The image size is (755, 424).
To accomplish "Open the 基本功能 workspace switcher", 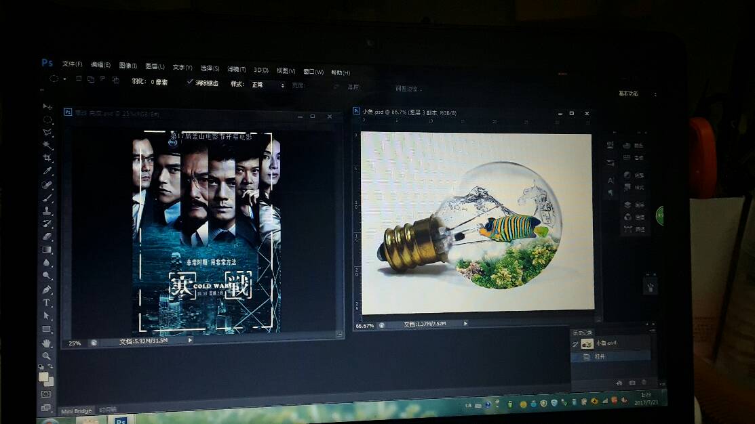I will click(638, 93).
